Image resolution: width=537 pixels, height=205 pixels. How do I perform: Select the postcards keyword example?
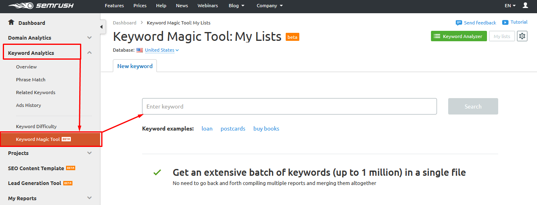click(x=233, y=129)
